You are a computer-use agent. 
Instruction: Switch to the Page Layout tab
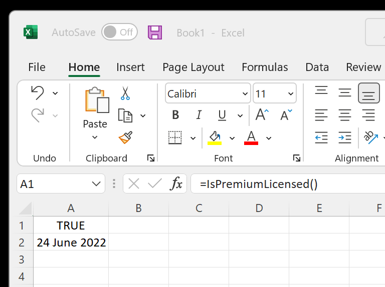[194, 67]
